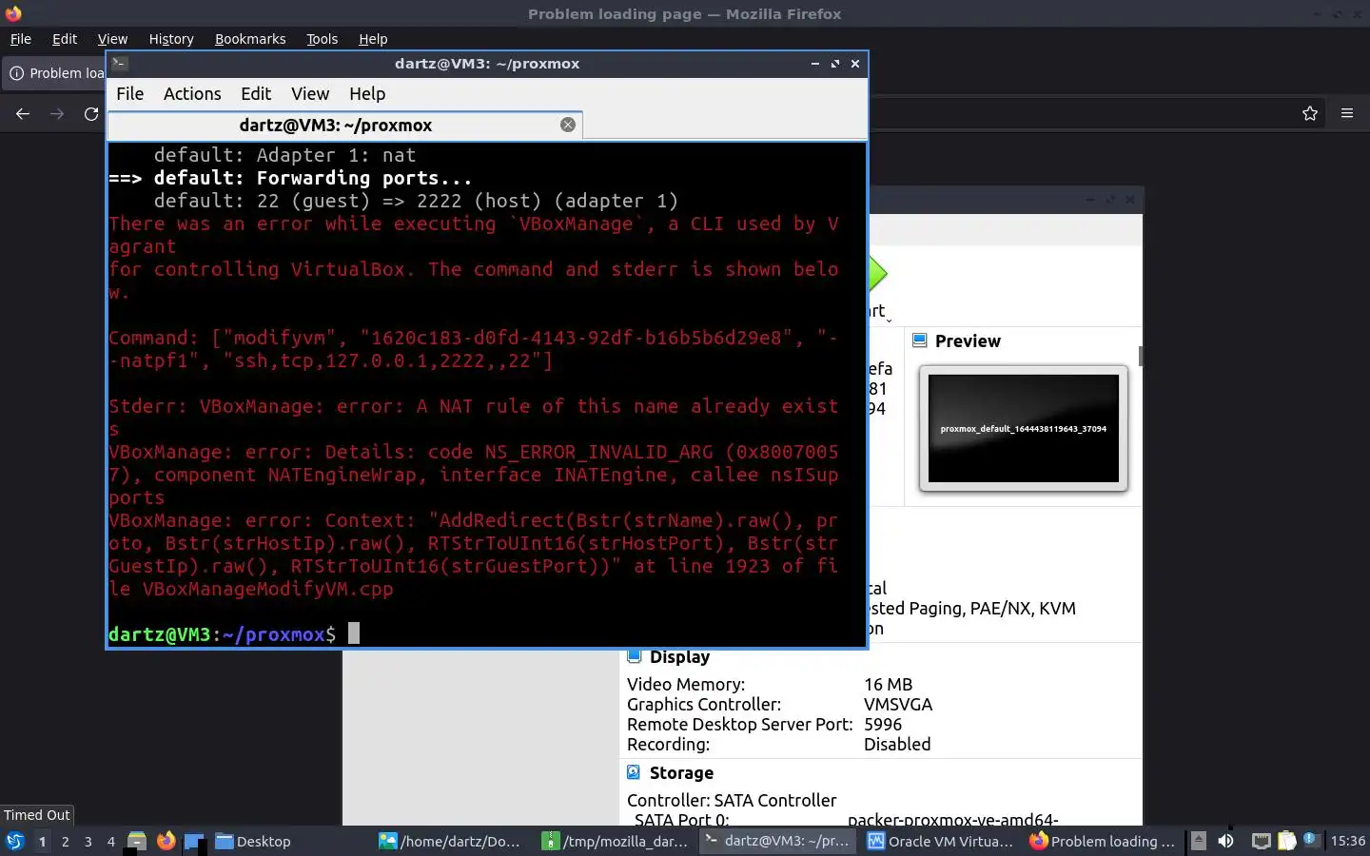Switch to Oracle VM VirtualBox window in taskbar
The image size is (1370, 856).
940,841
